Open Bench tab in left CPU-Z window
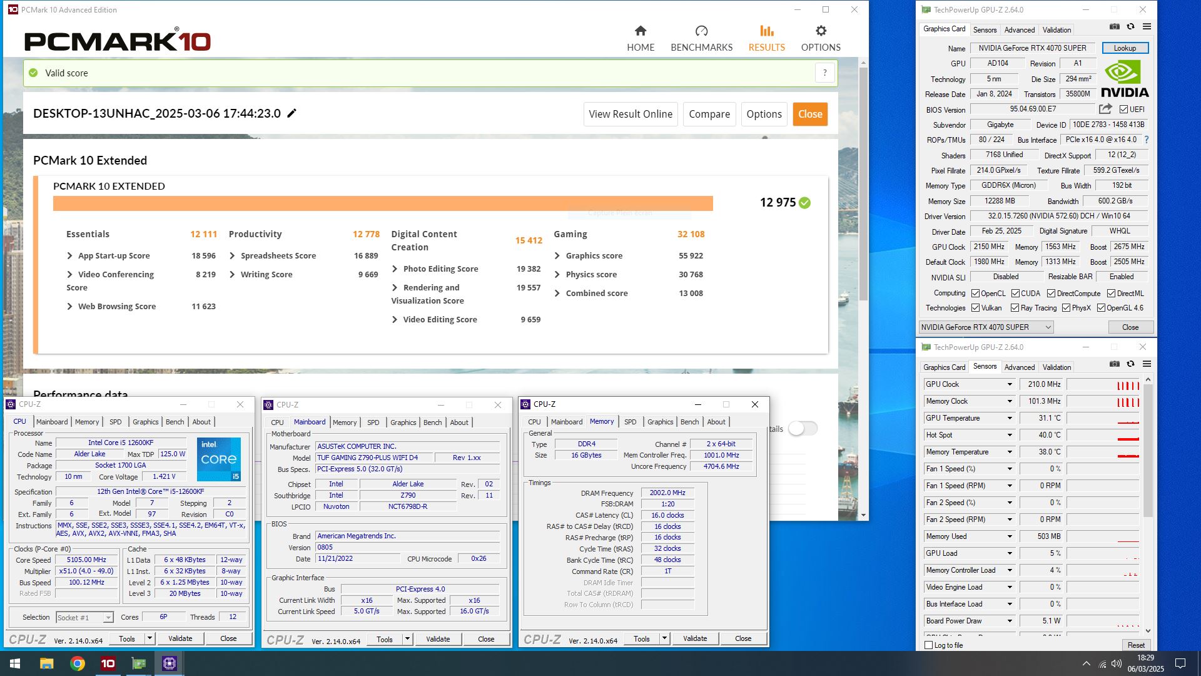This screenshot has width=1201, height=676. pos(175,422)
